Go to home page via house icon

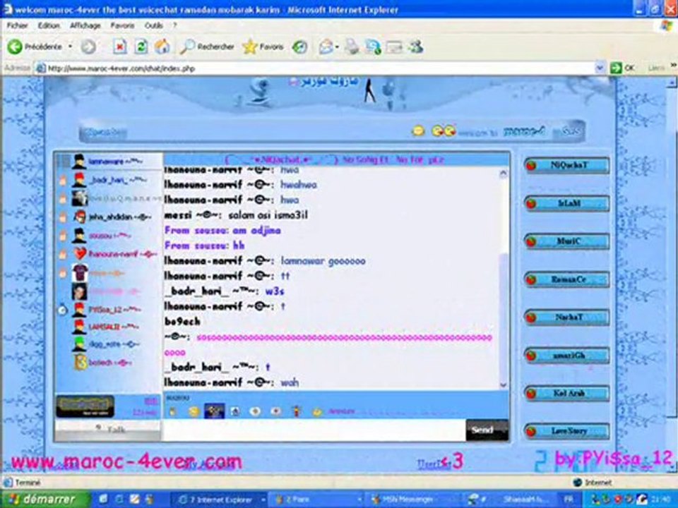point(162,47)
